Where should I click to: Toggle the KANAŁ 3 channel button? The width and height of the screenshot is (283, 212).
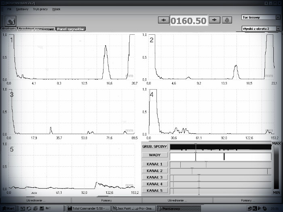[155, 177]
